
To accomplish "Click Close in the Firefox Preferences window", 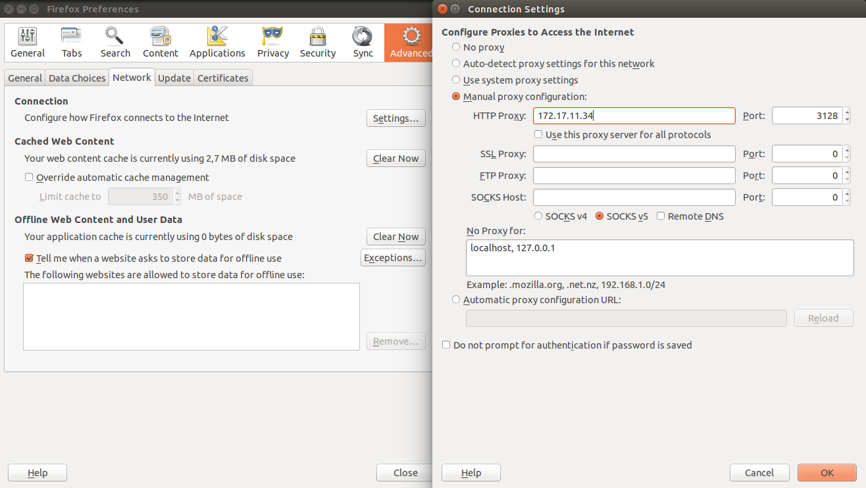I will (x=405, y=472).
